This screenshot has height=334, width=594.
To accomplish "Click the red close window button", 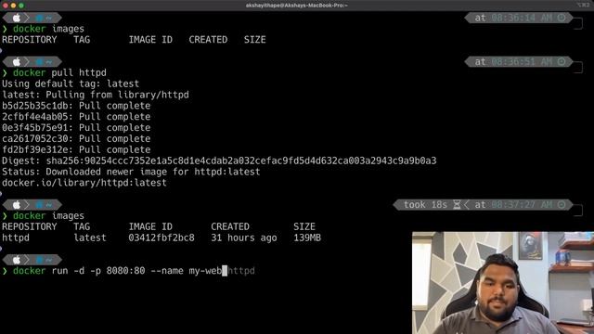I will [x=6, y=6].
